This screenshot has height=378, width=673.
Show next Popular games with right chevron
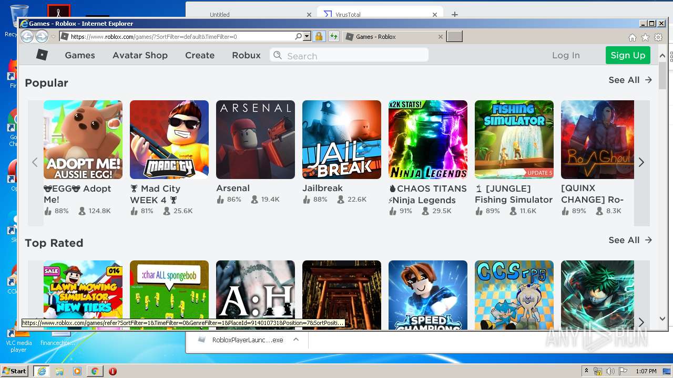point(641,162)
